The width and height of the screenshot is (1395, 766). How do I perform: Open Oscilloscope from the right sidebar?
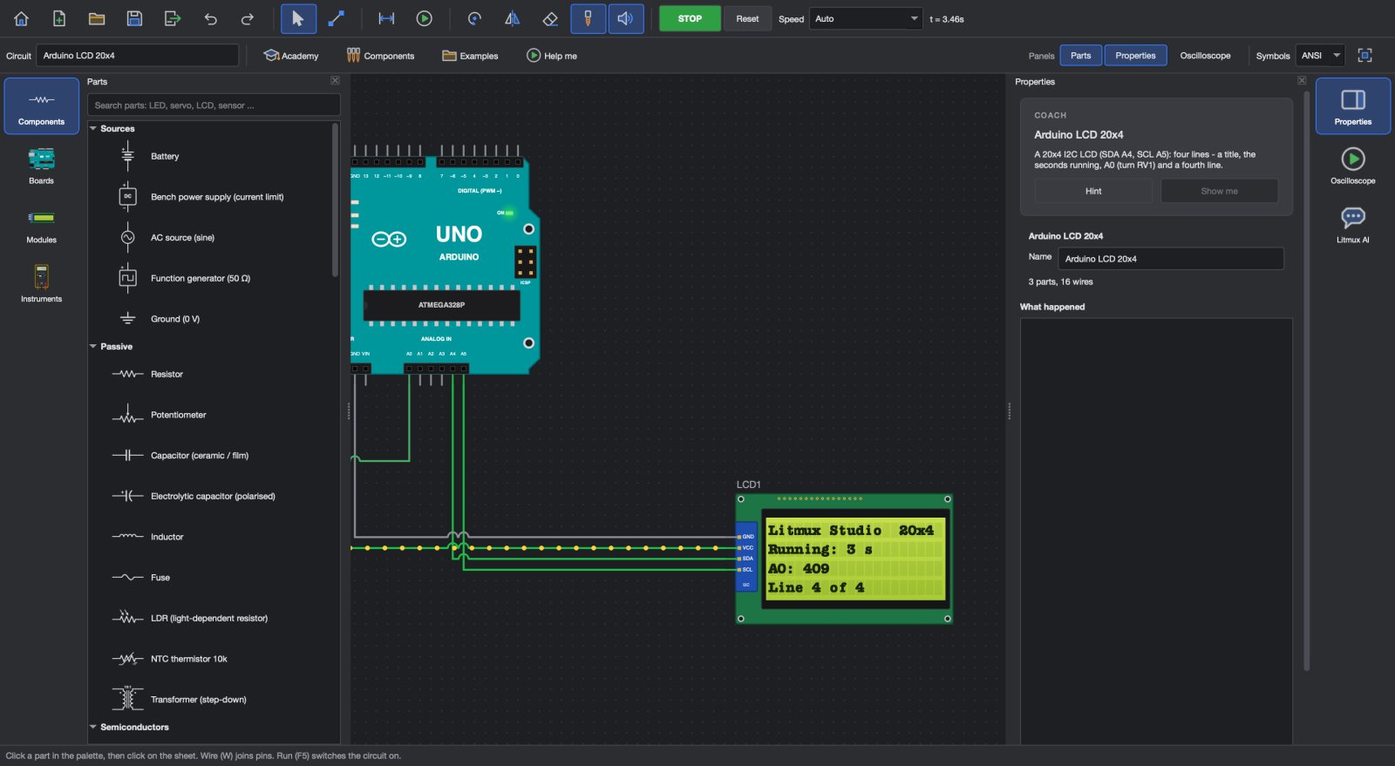pyautogui.click(x=1353, y=166)
